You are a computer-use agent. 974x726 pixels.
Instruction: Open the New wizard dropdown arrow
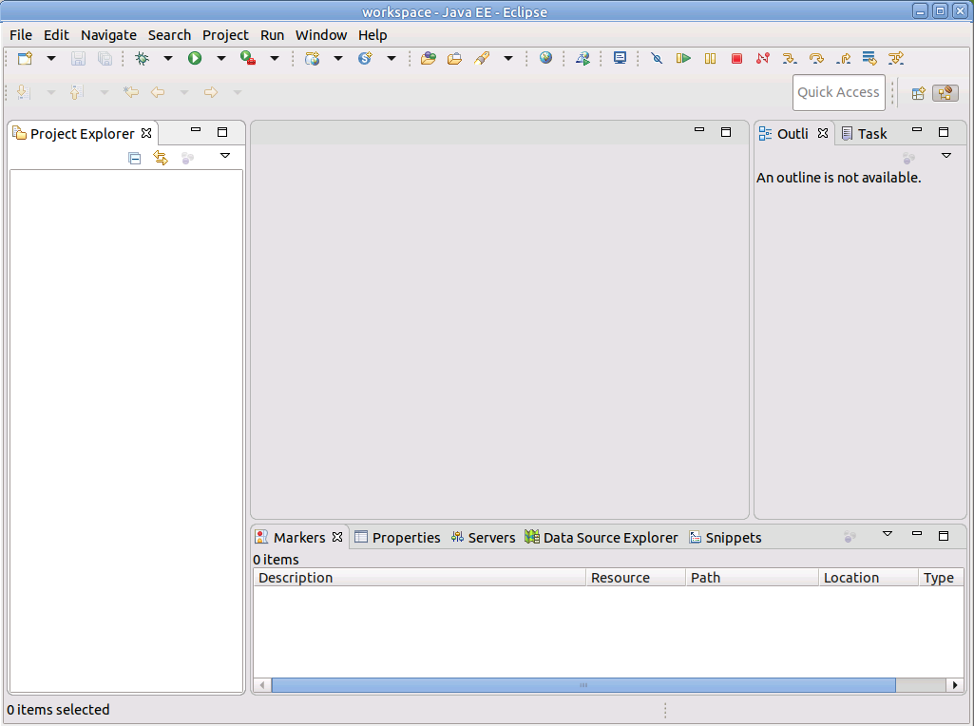pyautogui.click(x=51, y=58)
